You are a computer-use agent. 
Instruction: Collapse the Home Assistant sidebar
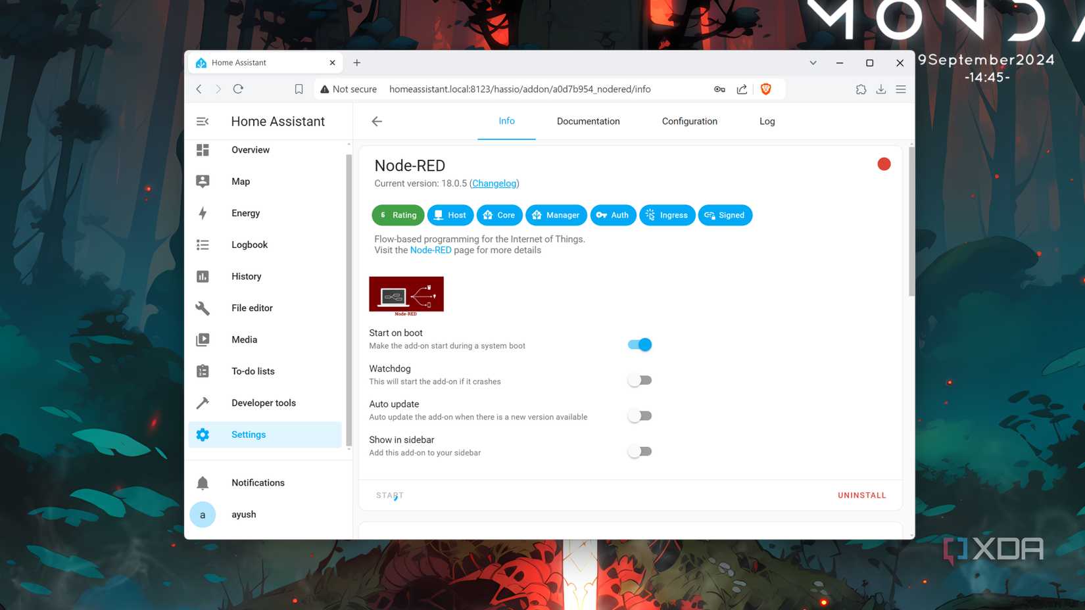click(x=202, y=121)
